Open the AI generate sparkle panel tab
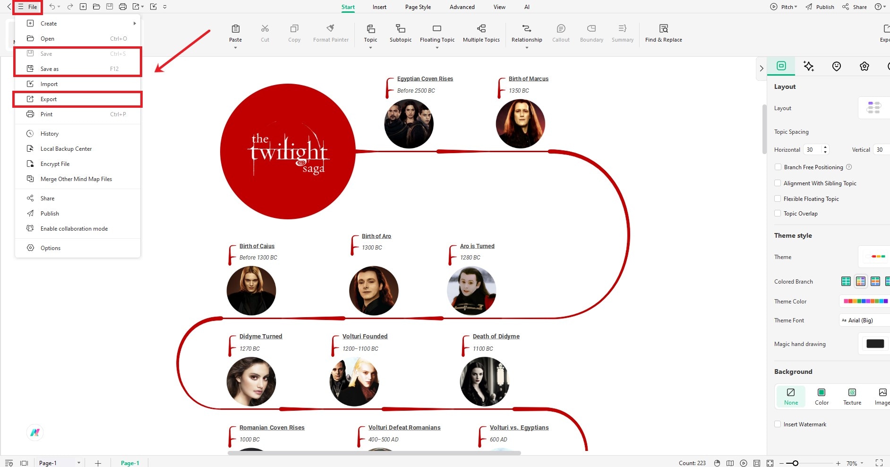 [x=809, y=66]
